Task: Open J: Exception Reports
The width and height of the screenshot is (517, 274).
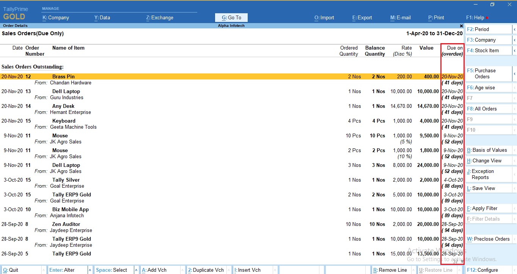Action: [483, 174]
